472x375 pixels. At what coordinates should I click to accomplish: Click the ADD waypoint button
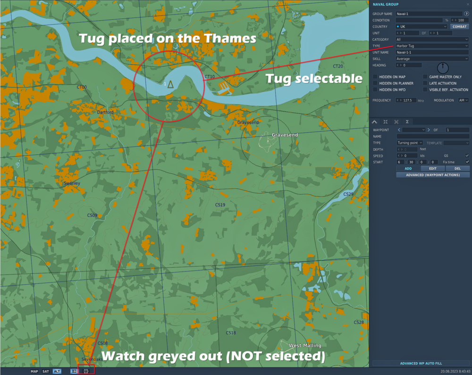pyautogui.click(x=408, y=168)
